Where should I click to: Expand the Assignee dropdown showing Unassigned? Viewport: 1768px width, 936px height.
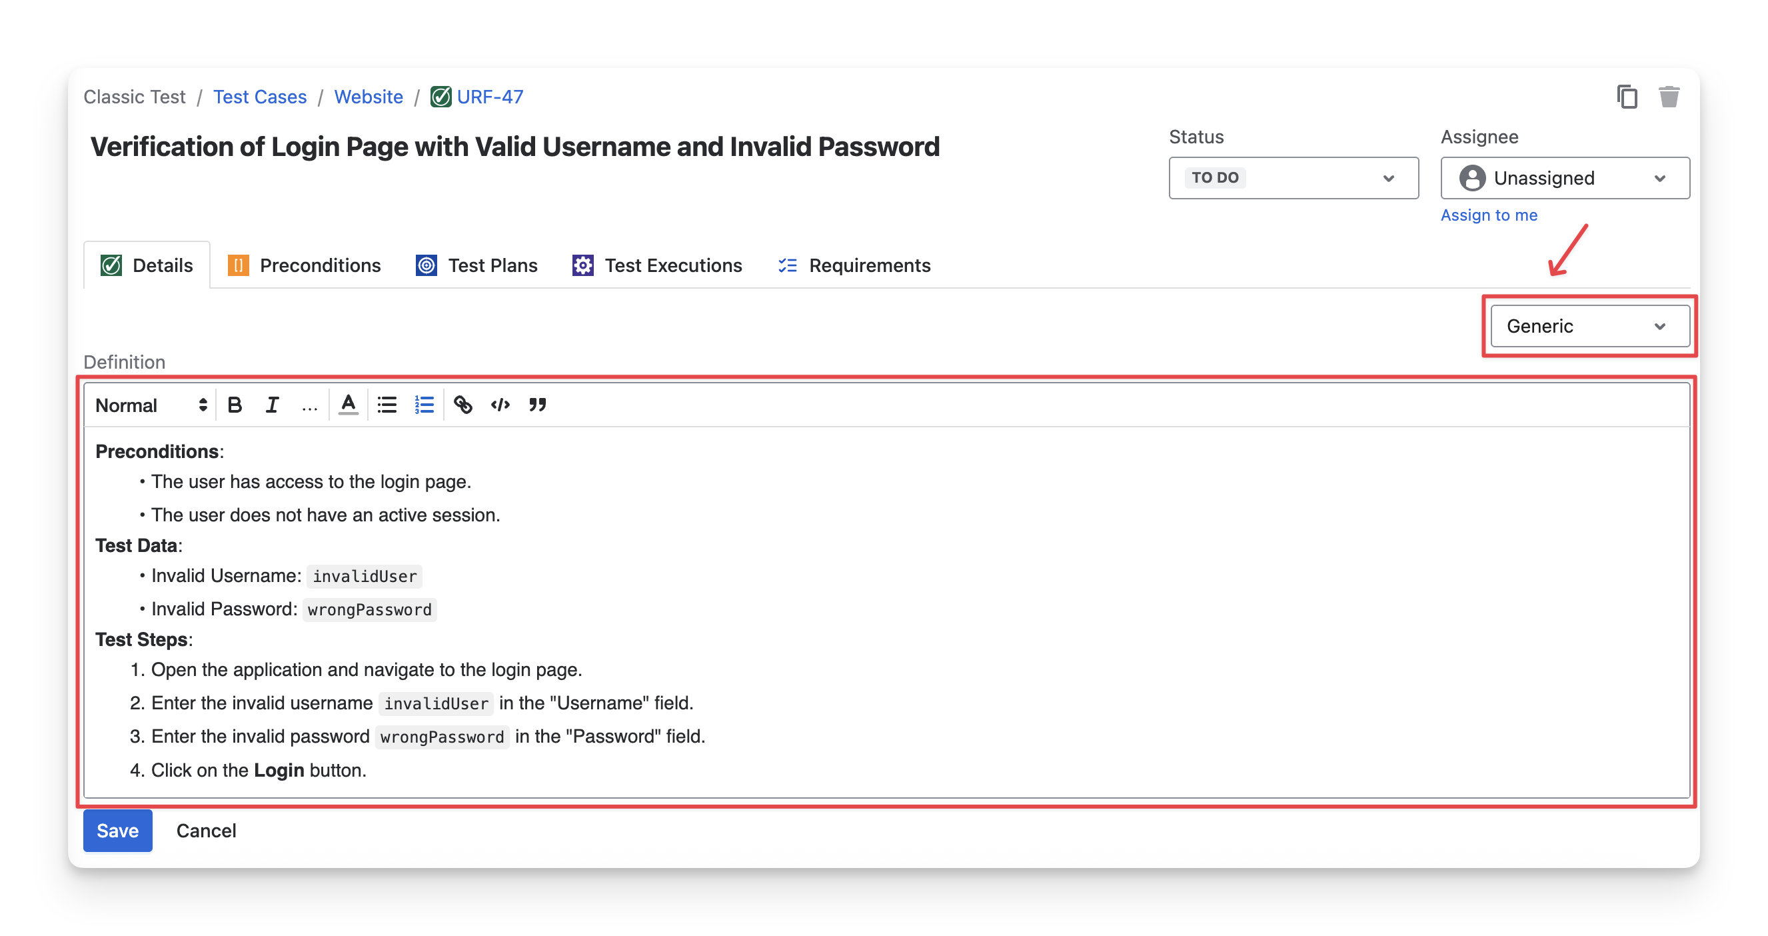1565,178
